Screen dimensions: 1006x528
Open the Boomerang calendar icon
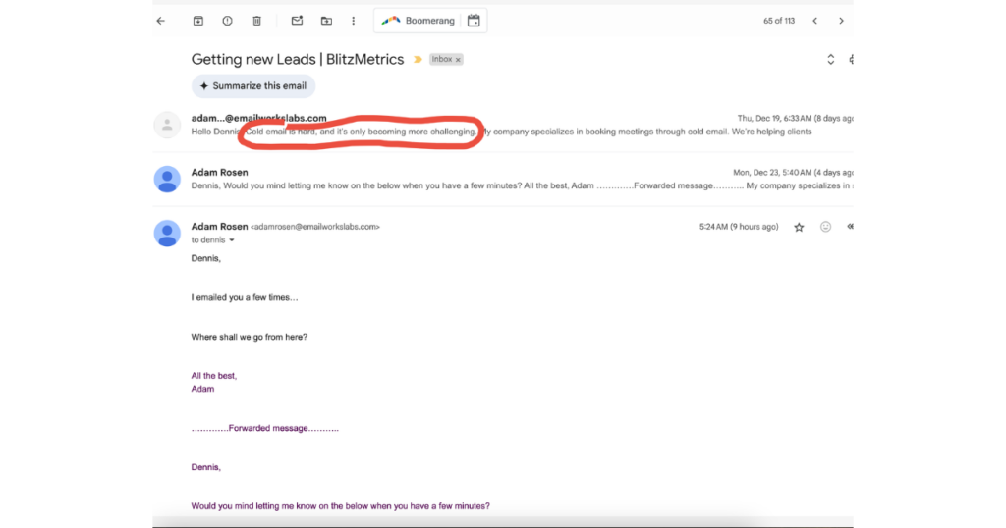click(x=474, y=21)
